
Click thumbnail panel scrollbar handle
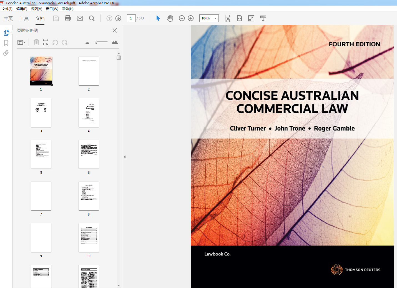click(x=119, y=58)
